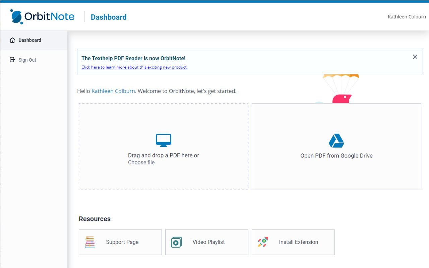Open the Support Page resource card
This screenshot has width=429, height=268.
(122, 242)
